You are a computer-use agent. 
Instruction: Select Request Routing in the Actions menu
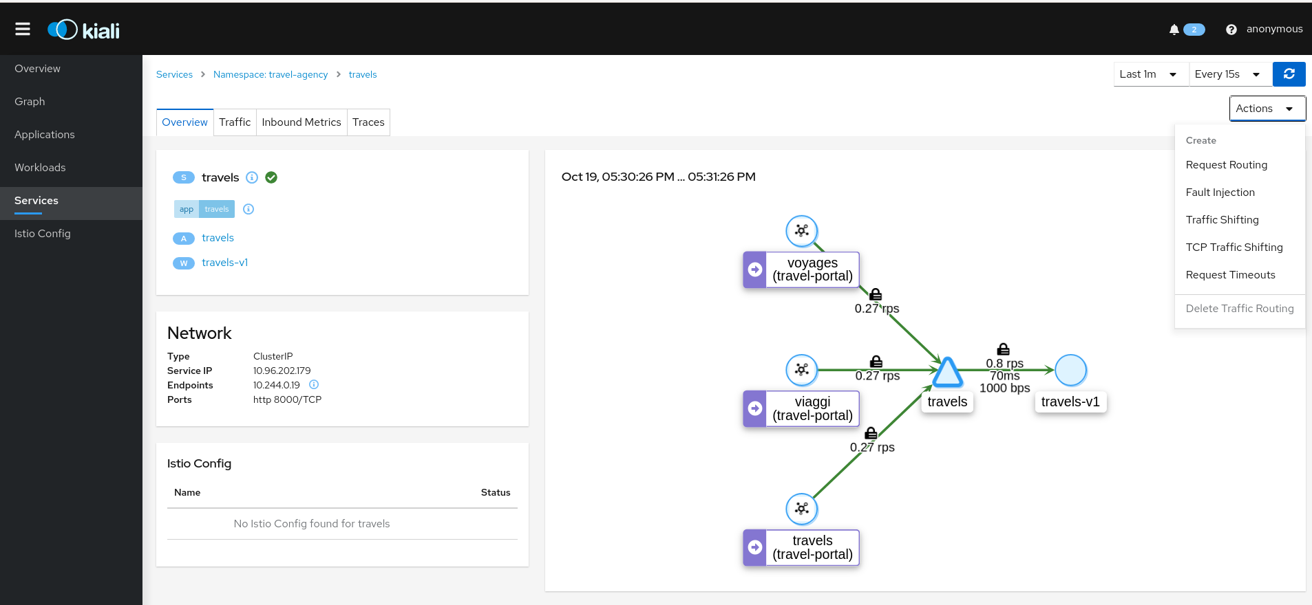(1226, 165)
